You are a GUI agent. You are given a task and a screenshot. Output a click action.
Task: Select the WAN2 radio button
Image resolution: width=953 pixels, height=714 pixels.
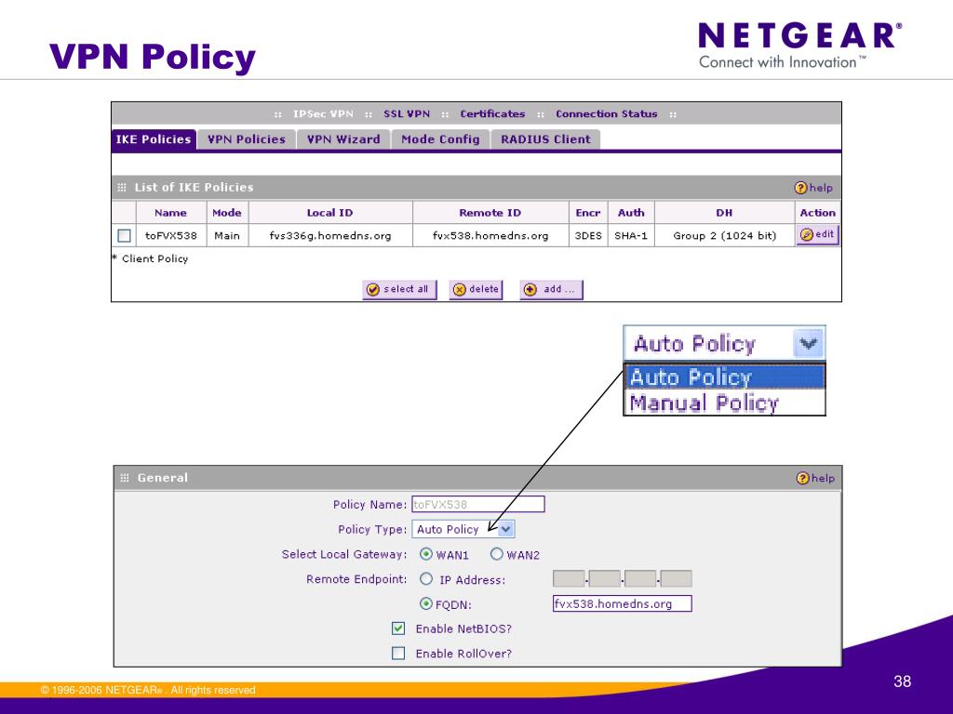tap(497, 554)
